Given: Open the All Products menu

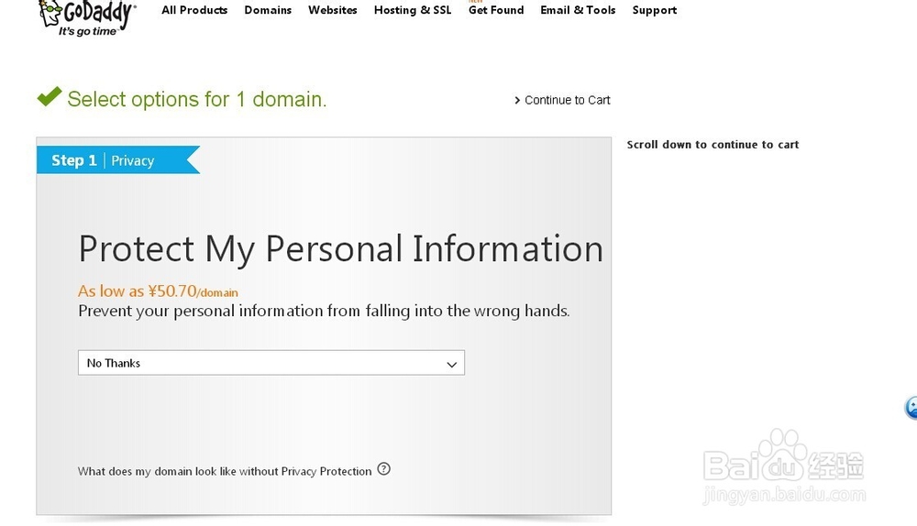Looking at the screenshot, I should tap(194, 10).
